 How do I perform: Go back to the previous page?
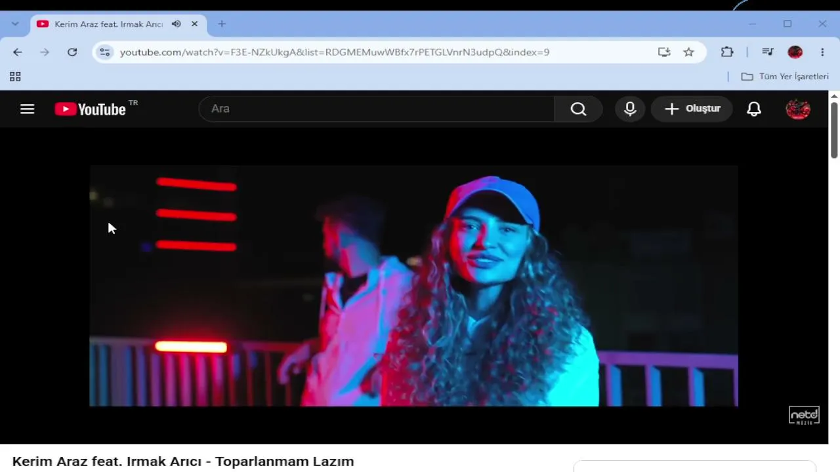pos(18,52)
